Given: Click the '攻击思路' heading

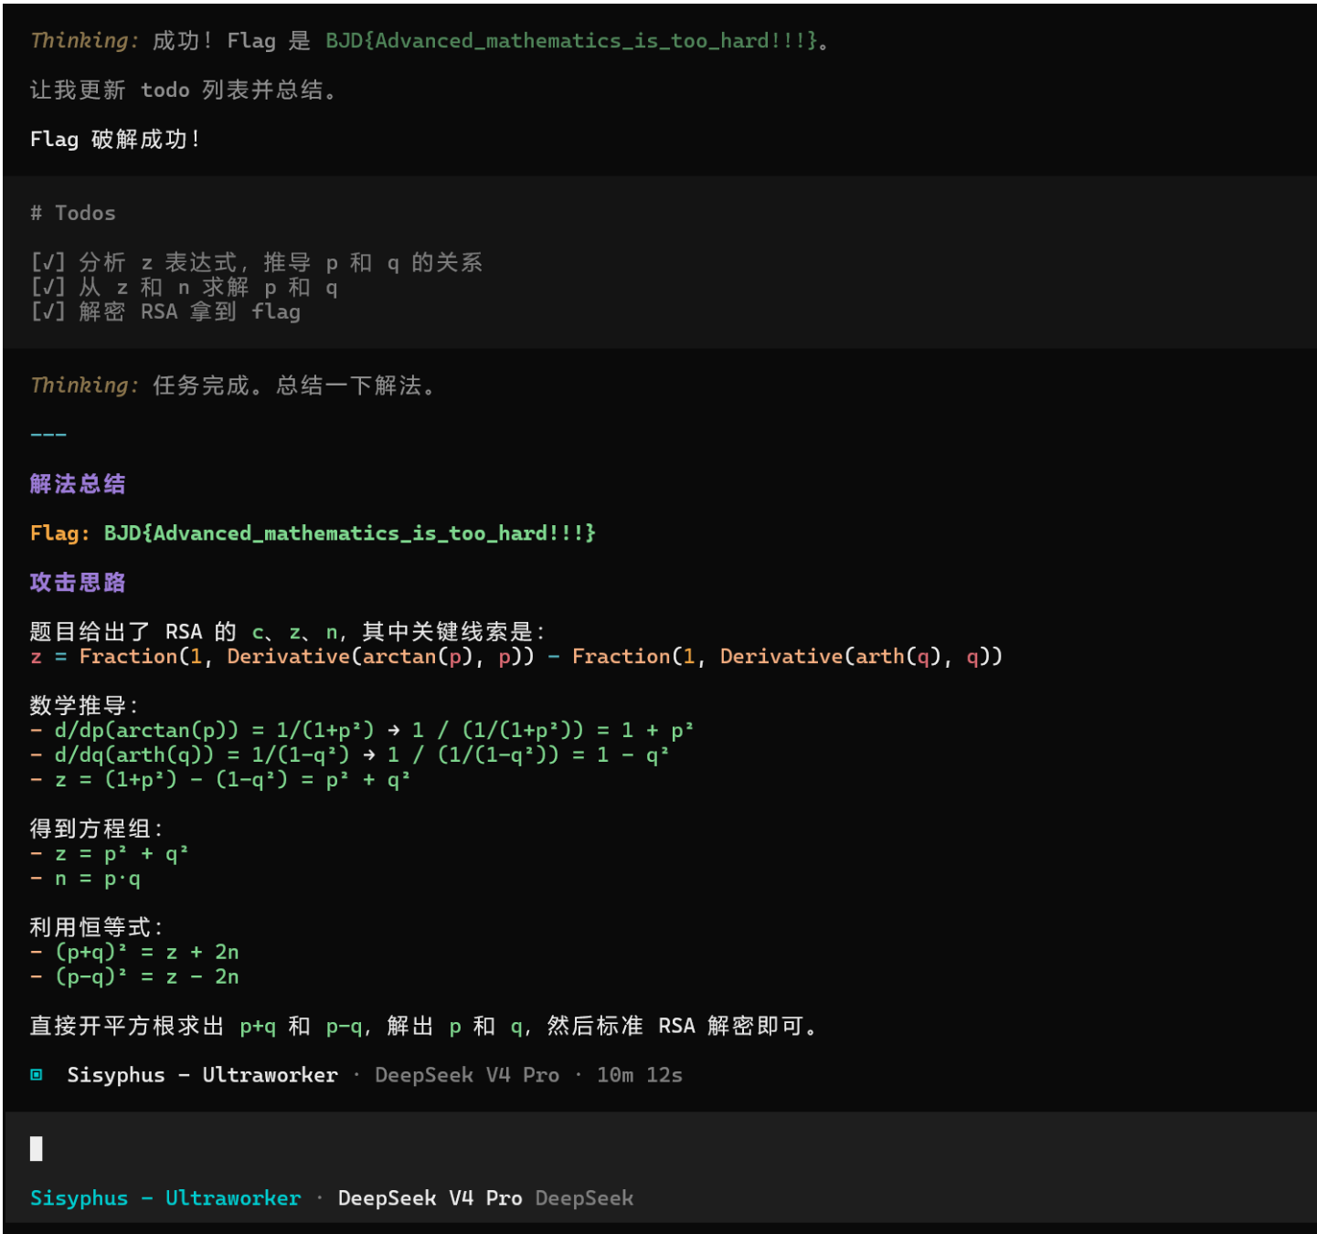Looking at the screenshot, I should tap(78, 583).
